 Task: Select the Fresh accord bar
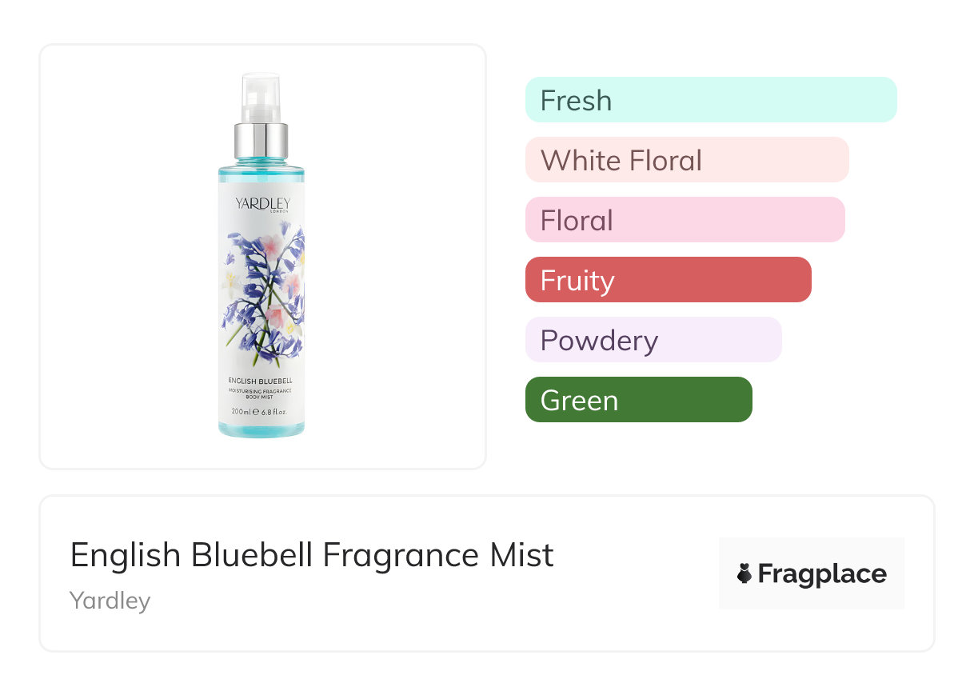(710, 100)
